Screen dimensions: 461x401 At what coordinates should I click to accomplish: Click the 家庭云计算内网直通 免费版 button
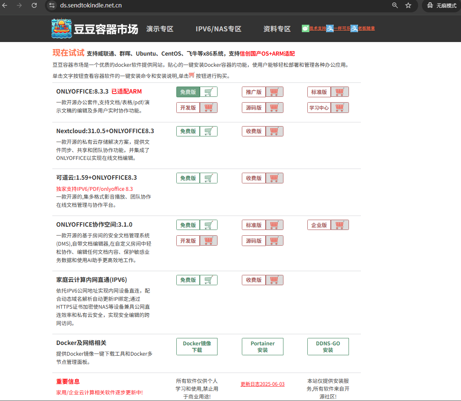point(188,280)
